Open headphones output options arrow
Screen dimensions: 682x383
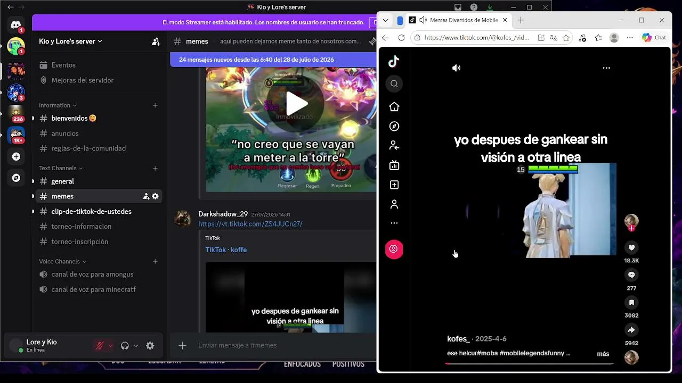pos(136,346)
